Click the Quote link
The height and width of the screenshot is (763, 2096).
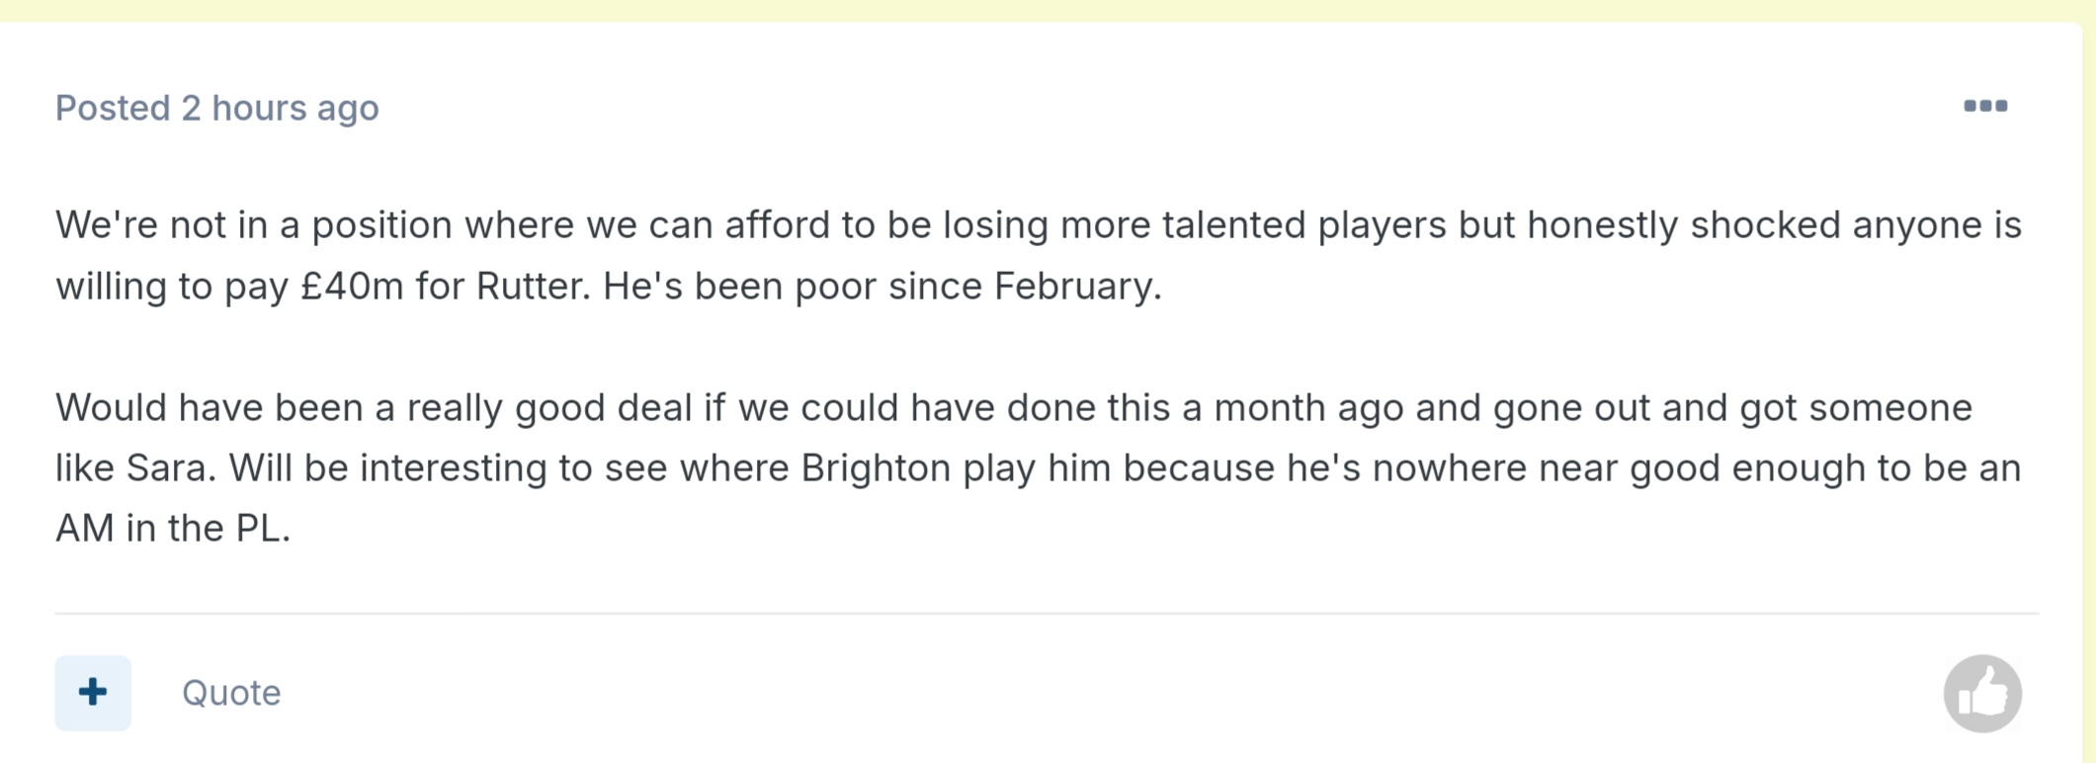pos(231,693)
